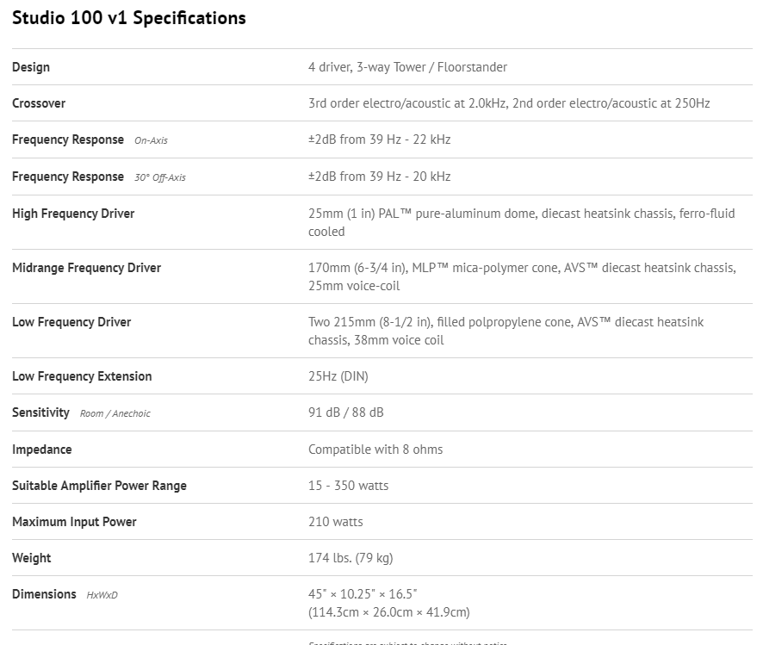The image size is (757, 645).
Task: Click the 3rd order electro/acoustic crossover value
Action: (x=508, y=103)
